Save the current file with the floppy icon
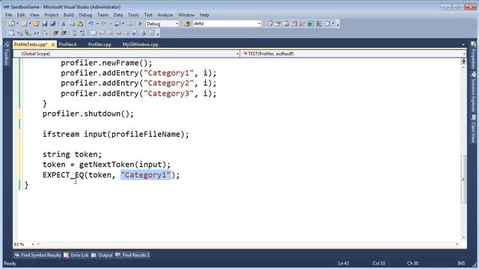The width and height of the screenshot is (479, 269). [x=45, y=23]
